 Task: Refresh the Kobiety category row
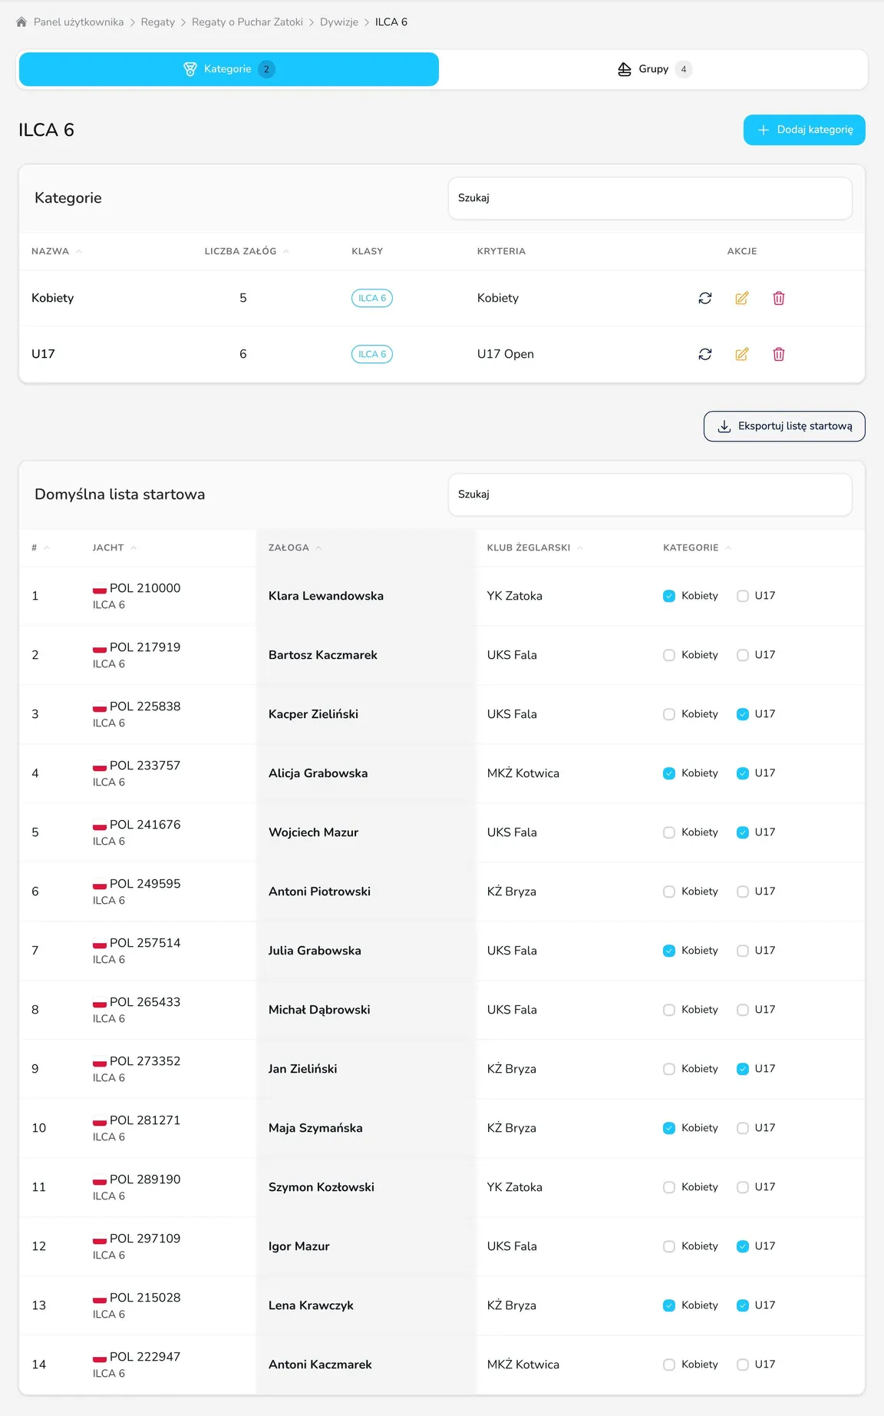705,298
